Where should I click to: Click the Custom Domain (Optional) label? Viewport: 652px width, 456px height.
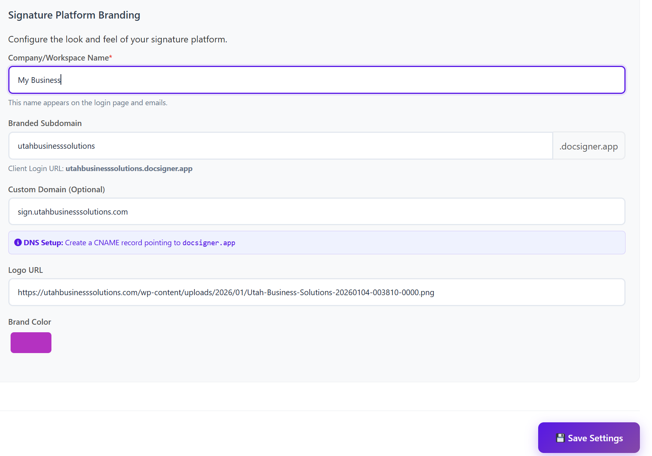(56, 189)
